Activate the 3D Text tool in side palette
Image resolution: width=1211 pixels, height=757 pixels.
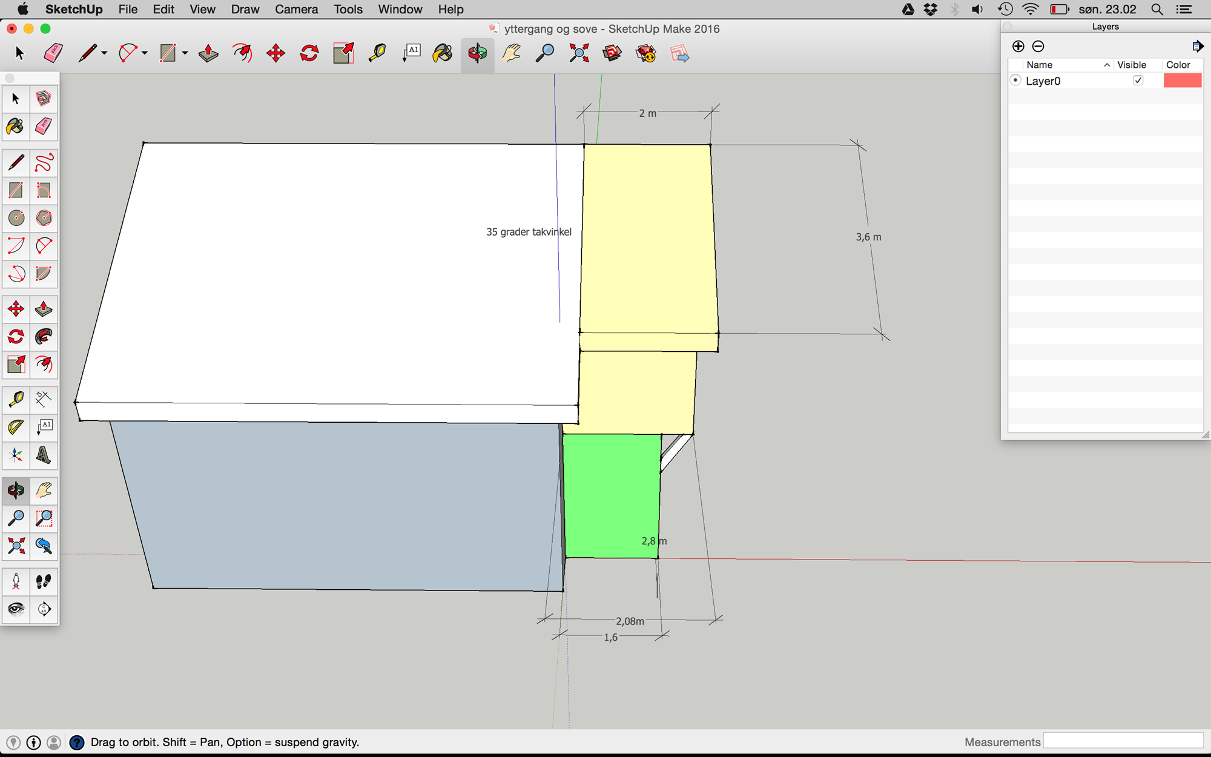point(44,455)
